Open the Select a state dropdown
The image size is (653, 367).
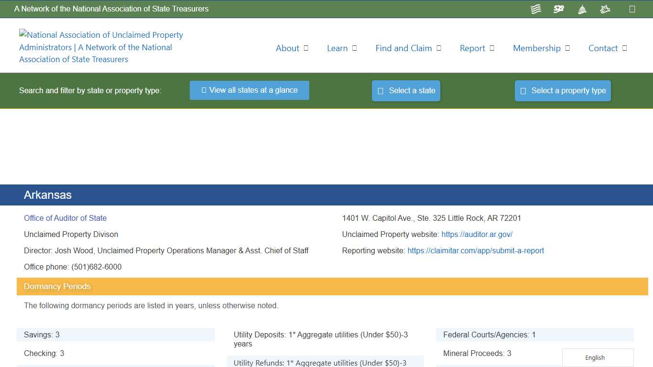(x=406, y=91)
